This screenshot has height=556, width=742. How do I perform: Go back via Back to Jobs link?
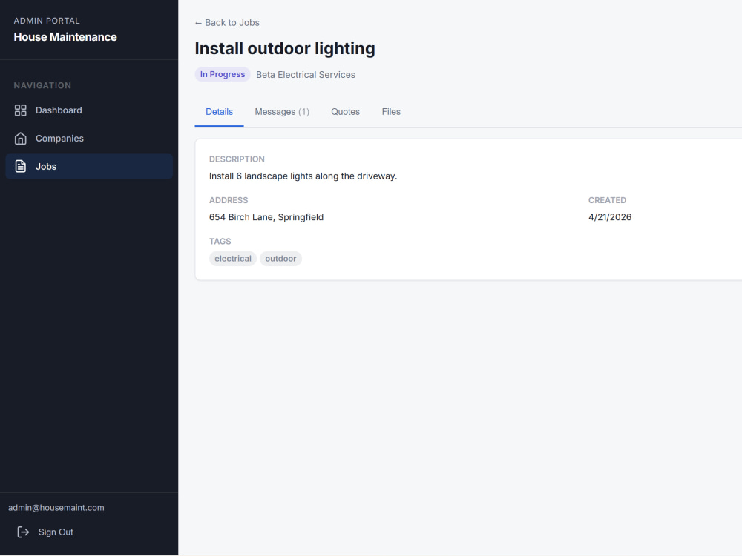(x=227, y=23)
